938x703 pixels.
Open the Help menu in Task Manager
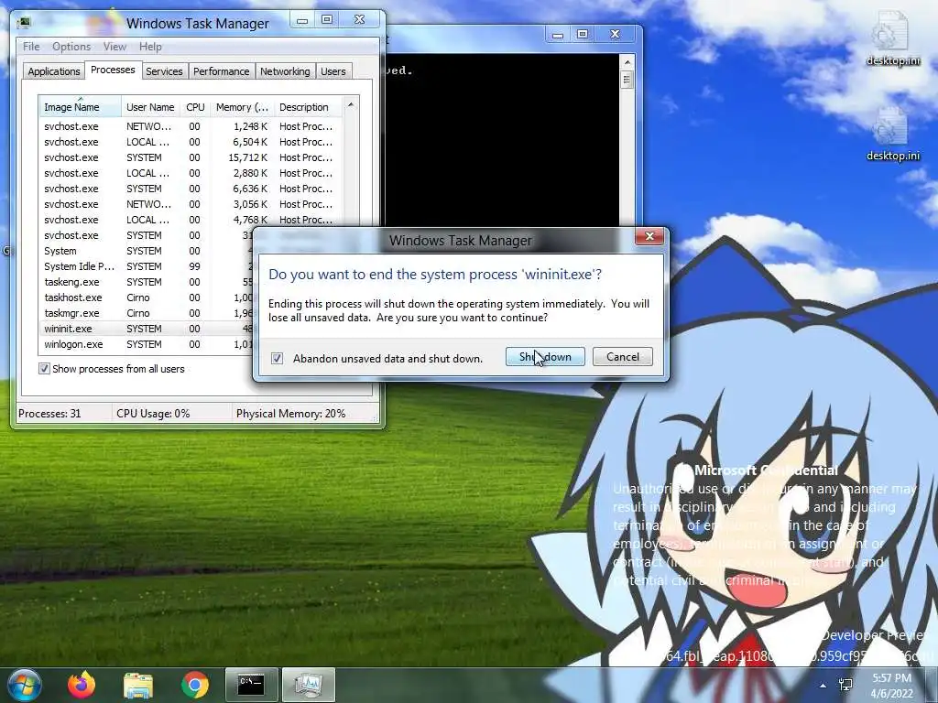point(150,47)
